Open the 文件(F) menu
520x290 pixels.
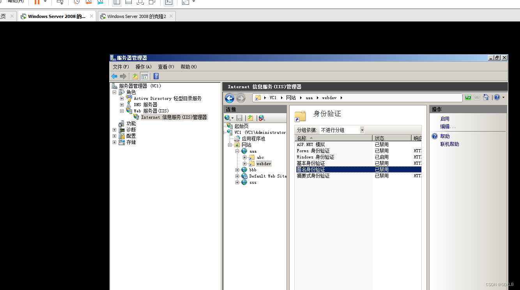coord(121,67)
